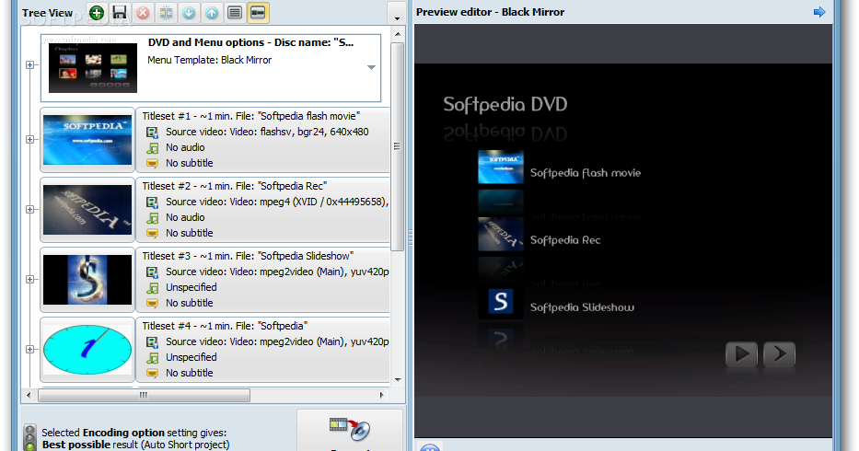
Task: Click the 'Unspecified' audio text under Titleset #3
Action: [192, 287]
